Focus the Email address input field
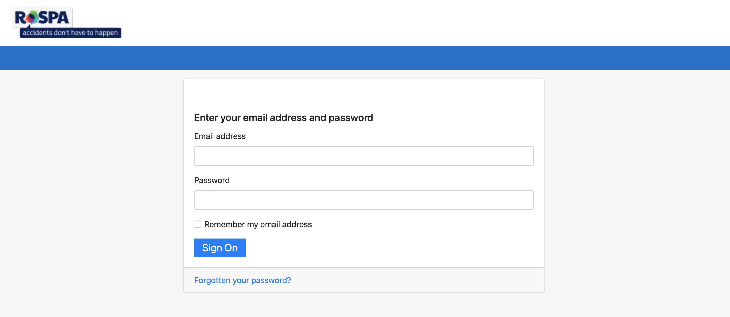730x317 pixels. click(x=363, y=156)
